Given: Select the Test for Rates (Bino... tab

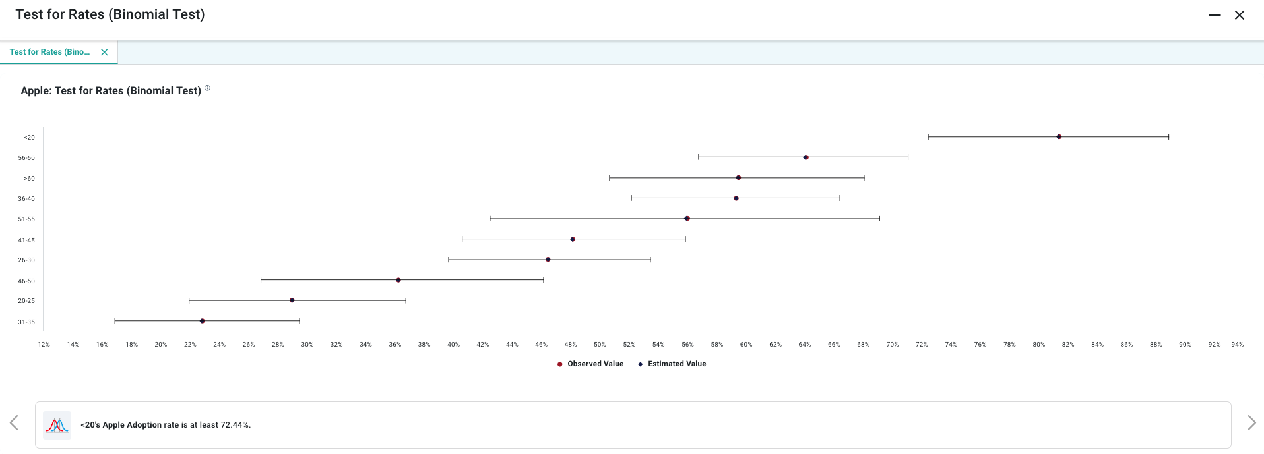Looking at the screenshot, I should click(x=50, y=52).
